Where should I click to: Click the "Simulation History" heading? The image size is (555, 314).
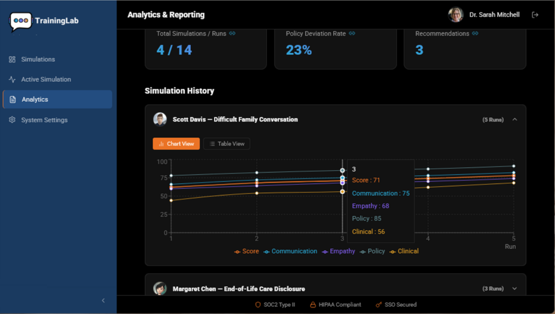tap(179, 91)
